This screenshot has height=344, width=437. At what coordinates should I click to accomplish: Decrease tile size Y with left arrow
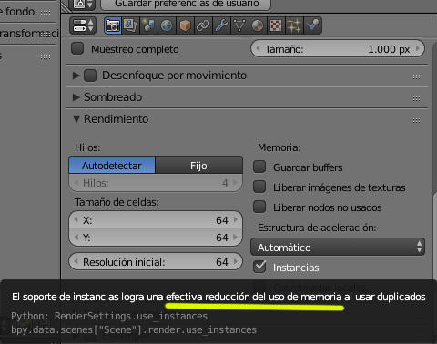[x=76, y=237]
